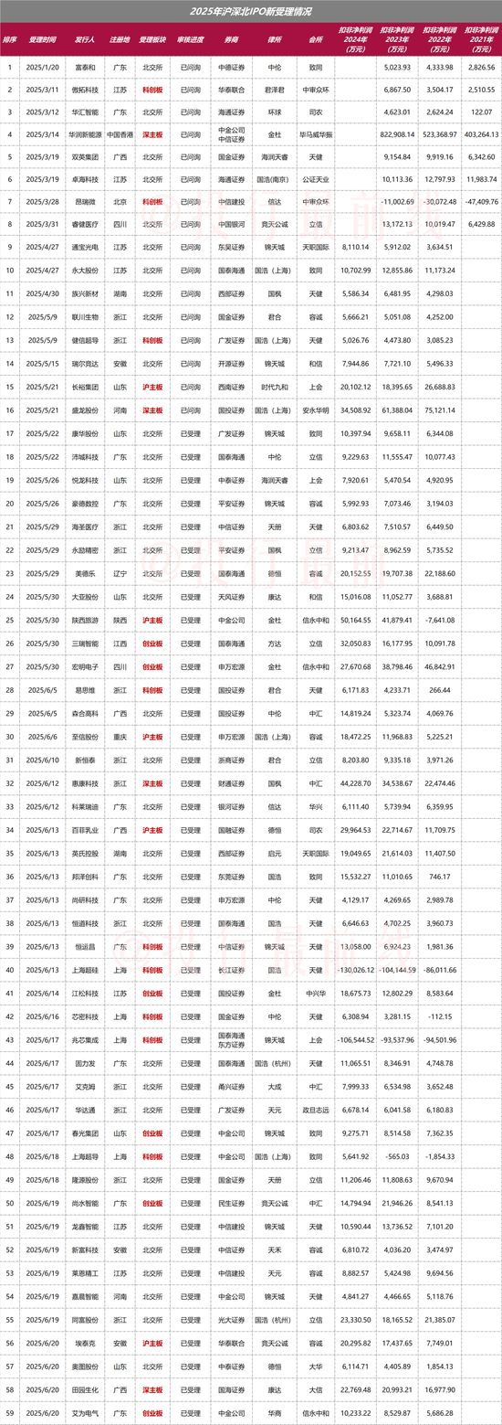This screenshot has width=502, height=1425.
Task: Click the '会所' column header
Action: click(316, 41)
